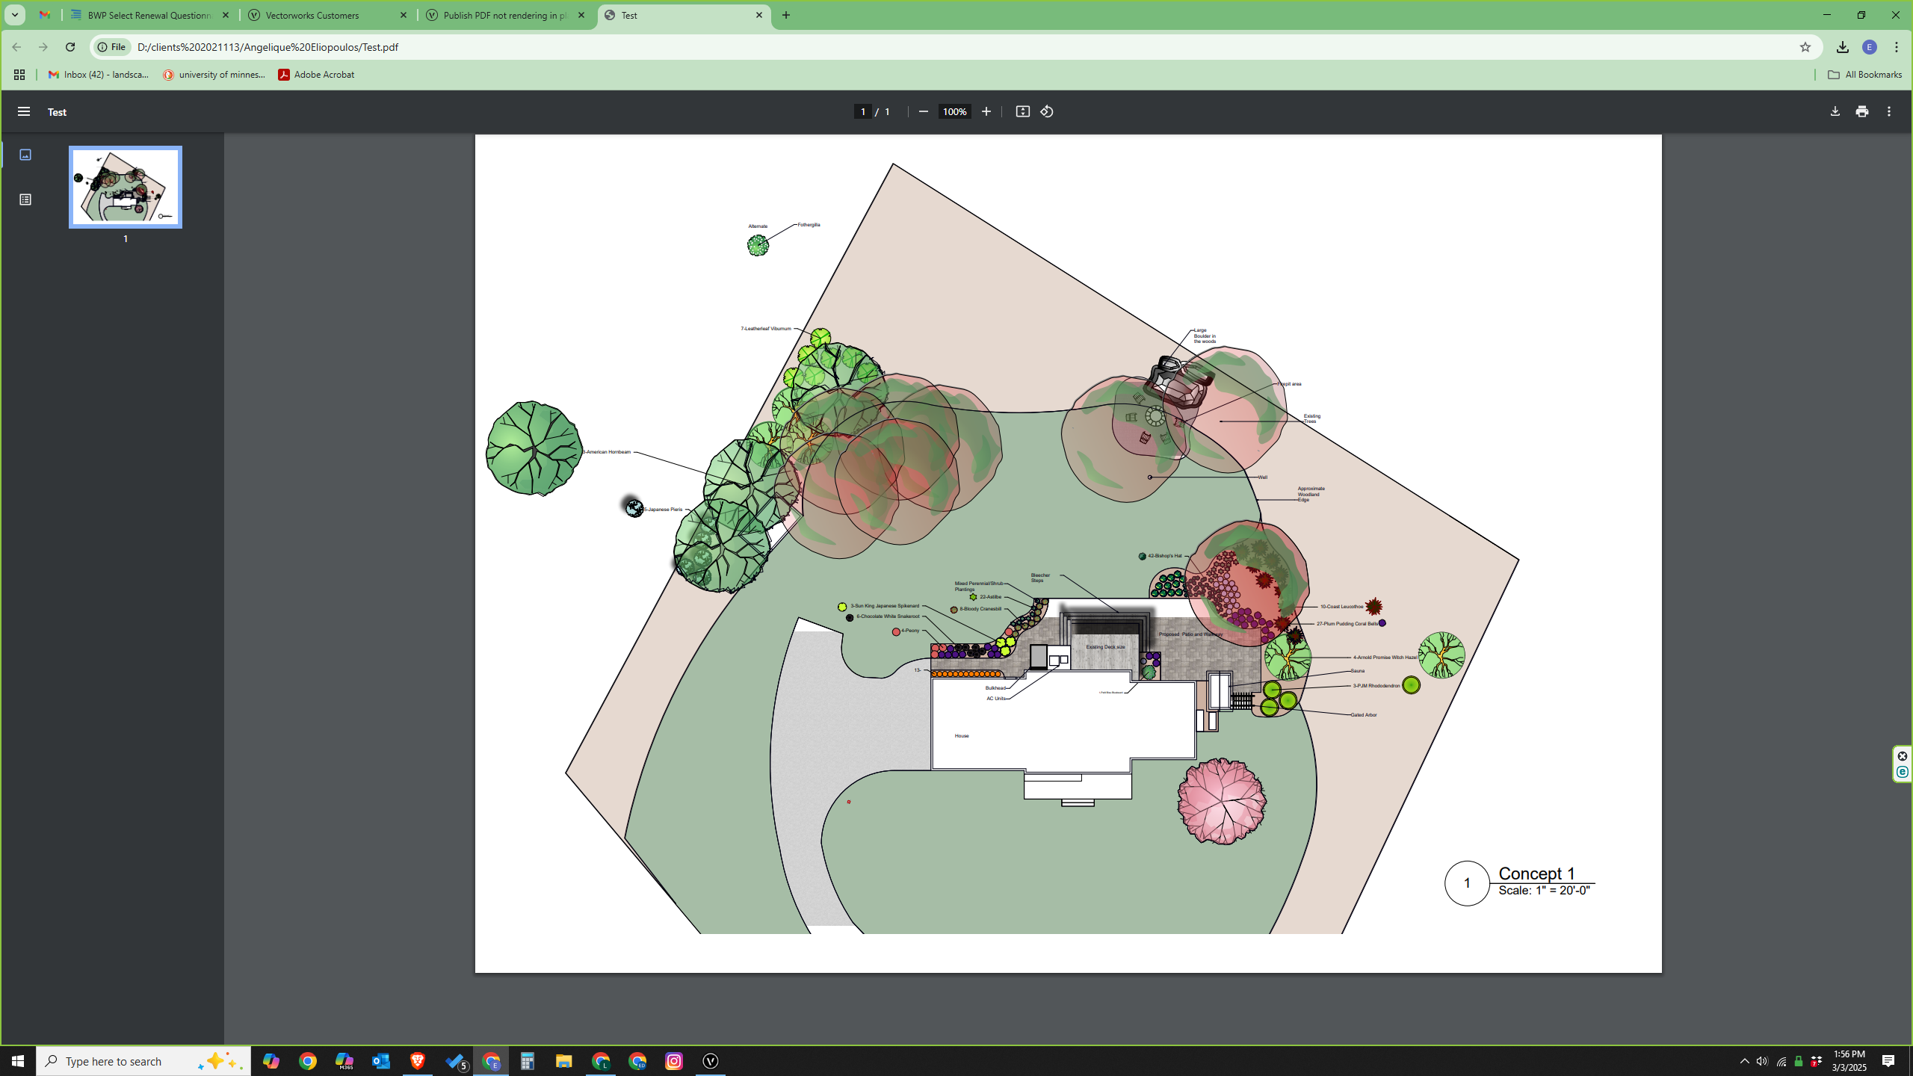
Task: Switch to Vectorworks Customers tab
Action: 327,15
